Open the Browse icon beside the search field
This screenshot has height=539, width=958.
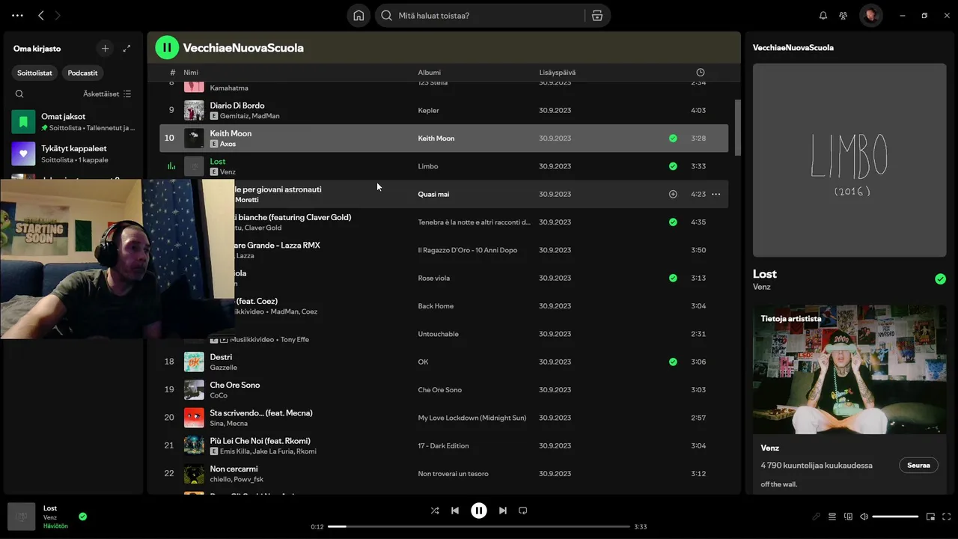597,16
